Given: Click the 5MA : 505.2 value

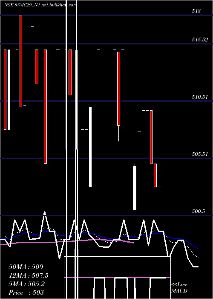Looking at the screenshot, I should (x=26, y=284).
